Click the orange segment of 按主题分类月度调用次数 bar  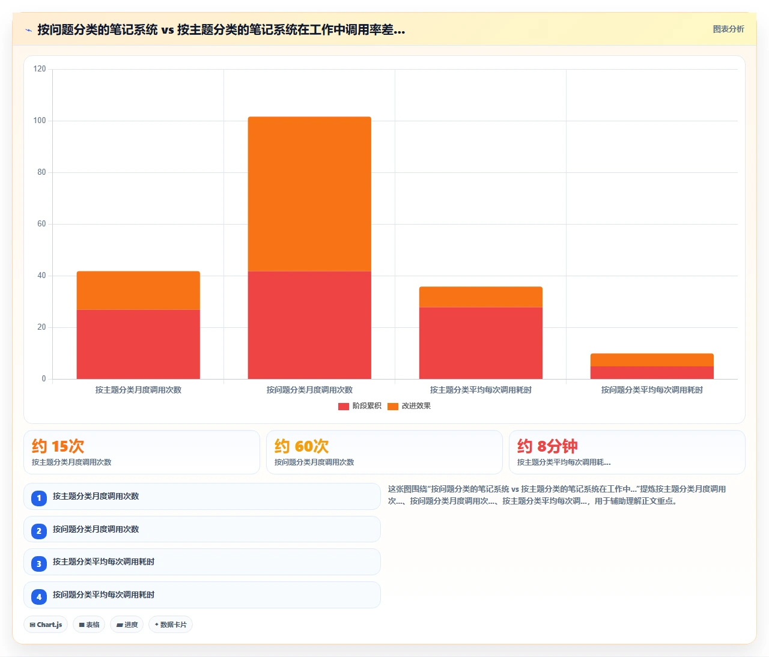tap(138, 291)
